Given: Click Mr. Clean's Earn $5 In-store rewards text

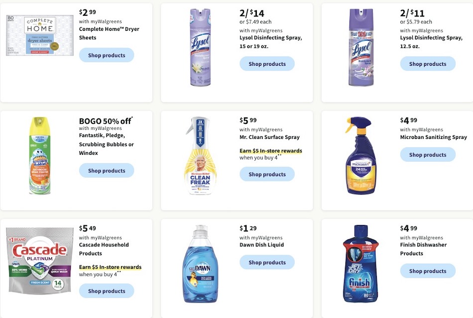Looking at the screenshot, I should [x=270, y=151].
